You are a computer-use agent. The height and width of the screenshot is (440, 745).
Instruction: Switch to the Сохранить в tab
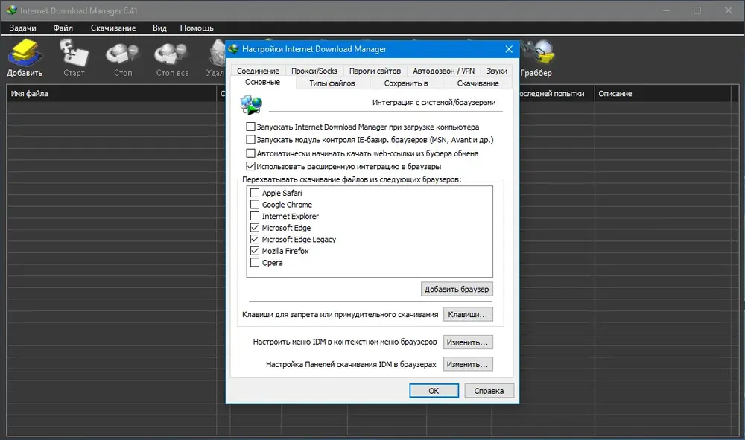406,83
